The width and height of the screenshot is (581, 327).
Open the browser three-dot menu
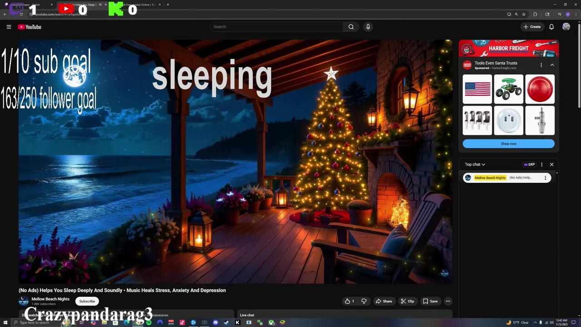tap(576, 14)
